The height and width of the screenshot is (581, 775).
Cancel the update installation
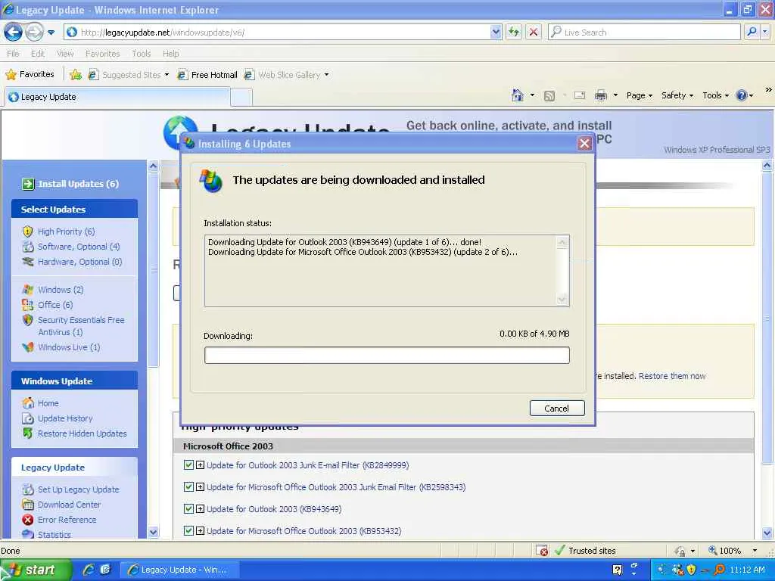[556, 408]
